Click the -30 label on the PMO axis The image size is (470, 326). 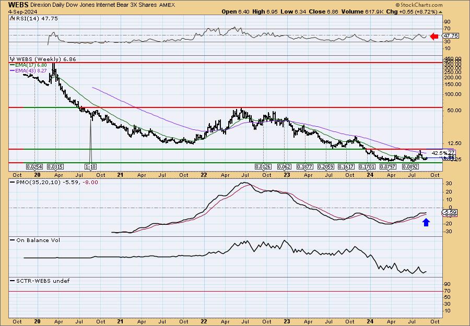pos(449,232)
